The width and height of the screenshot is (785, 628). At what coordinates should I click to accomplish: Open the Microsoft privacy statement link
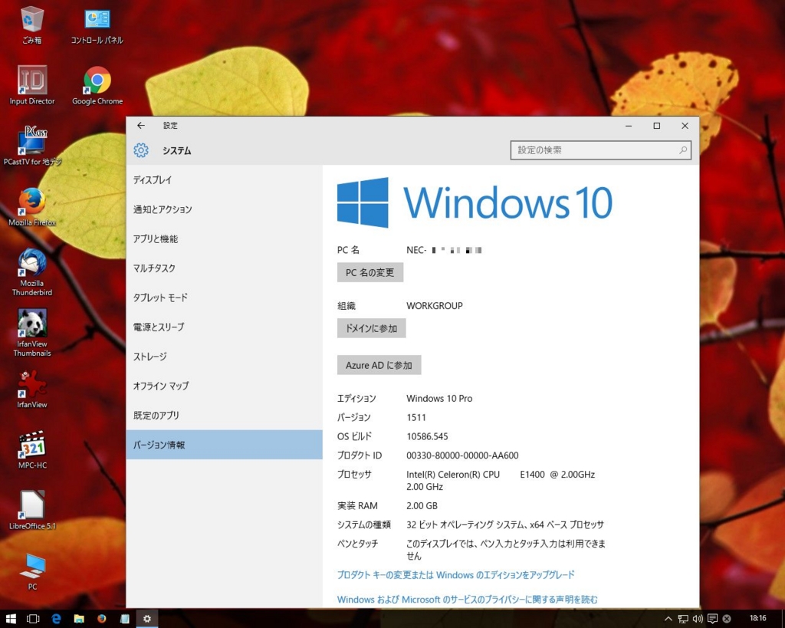467,600
